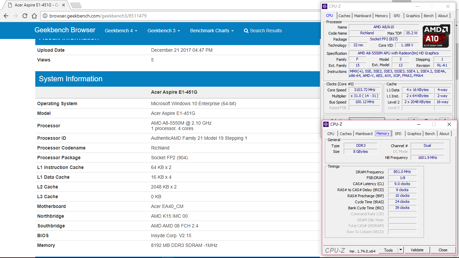
Task: Click Processor Package Socket FP2 (904) text
Action: pos(169,158)
